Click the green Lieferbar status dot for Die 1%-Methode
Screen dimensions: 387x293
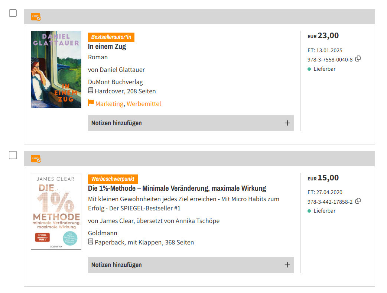[309, 211]
